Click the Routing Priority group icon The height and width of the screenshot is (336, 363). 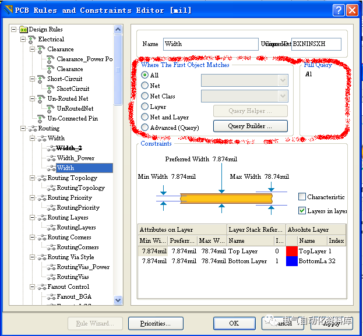(x=42, y=197)
